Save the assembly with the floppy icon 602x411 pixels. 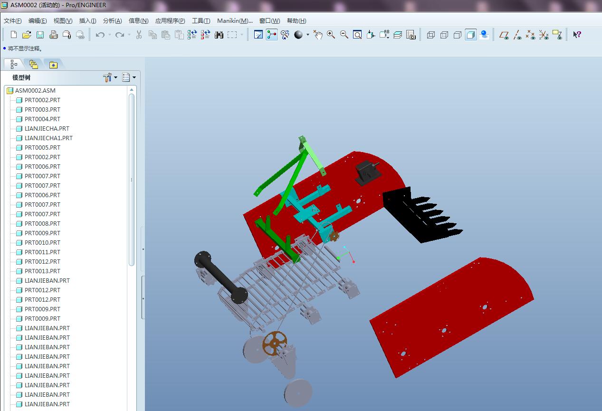point(40,35)
